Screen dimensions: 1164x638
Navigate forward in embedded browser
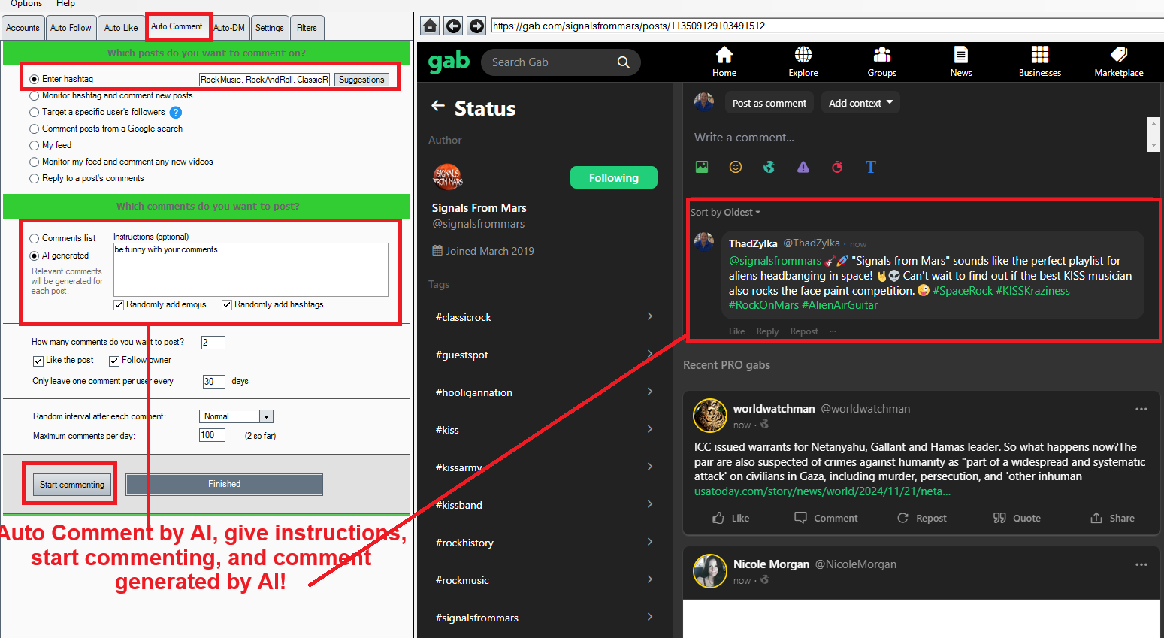point(476,26)
